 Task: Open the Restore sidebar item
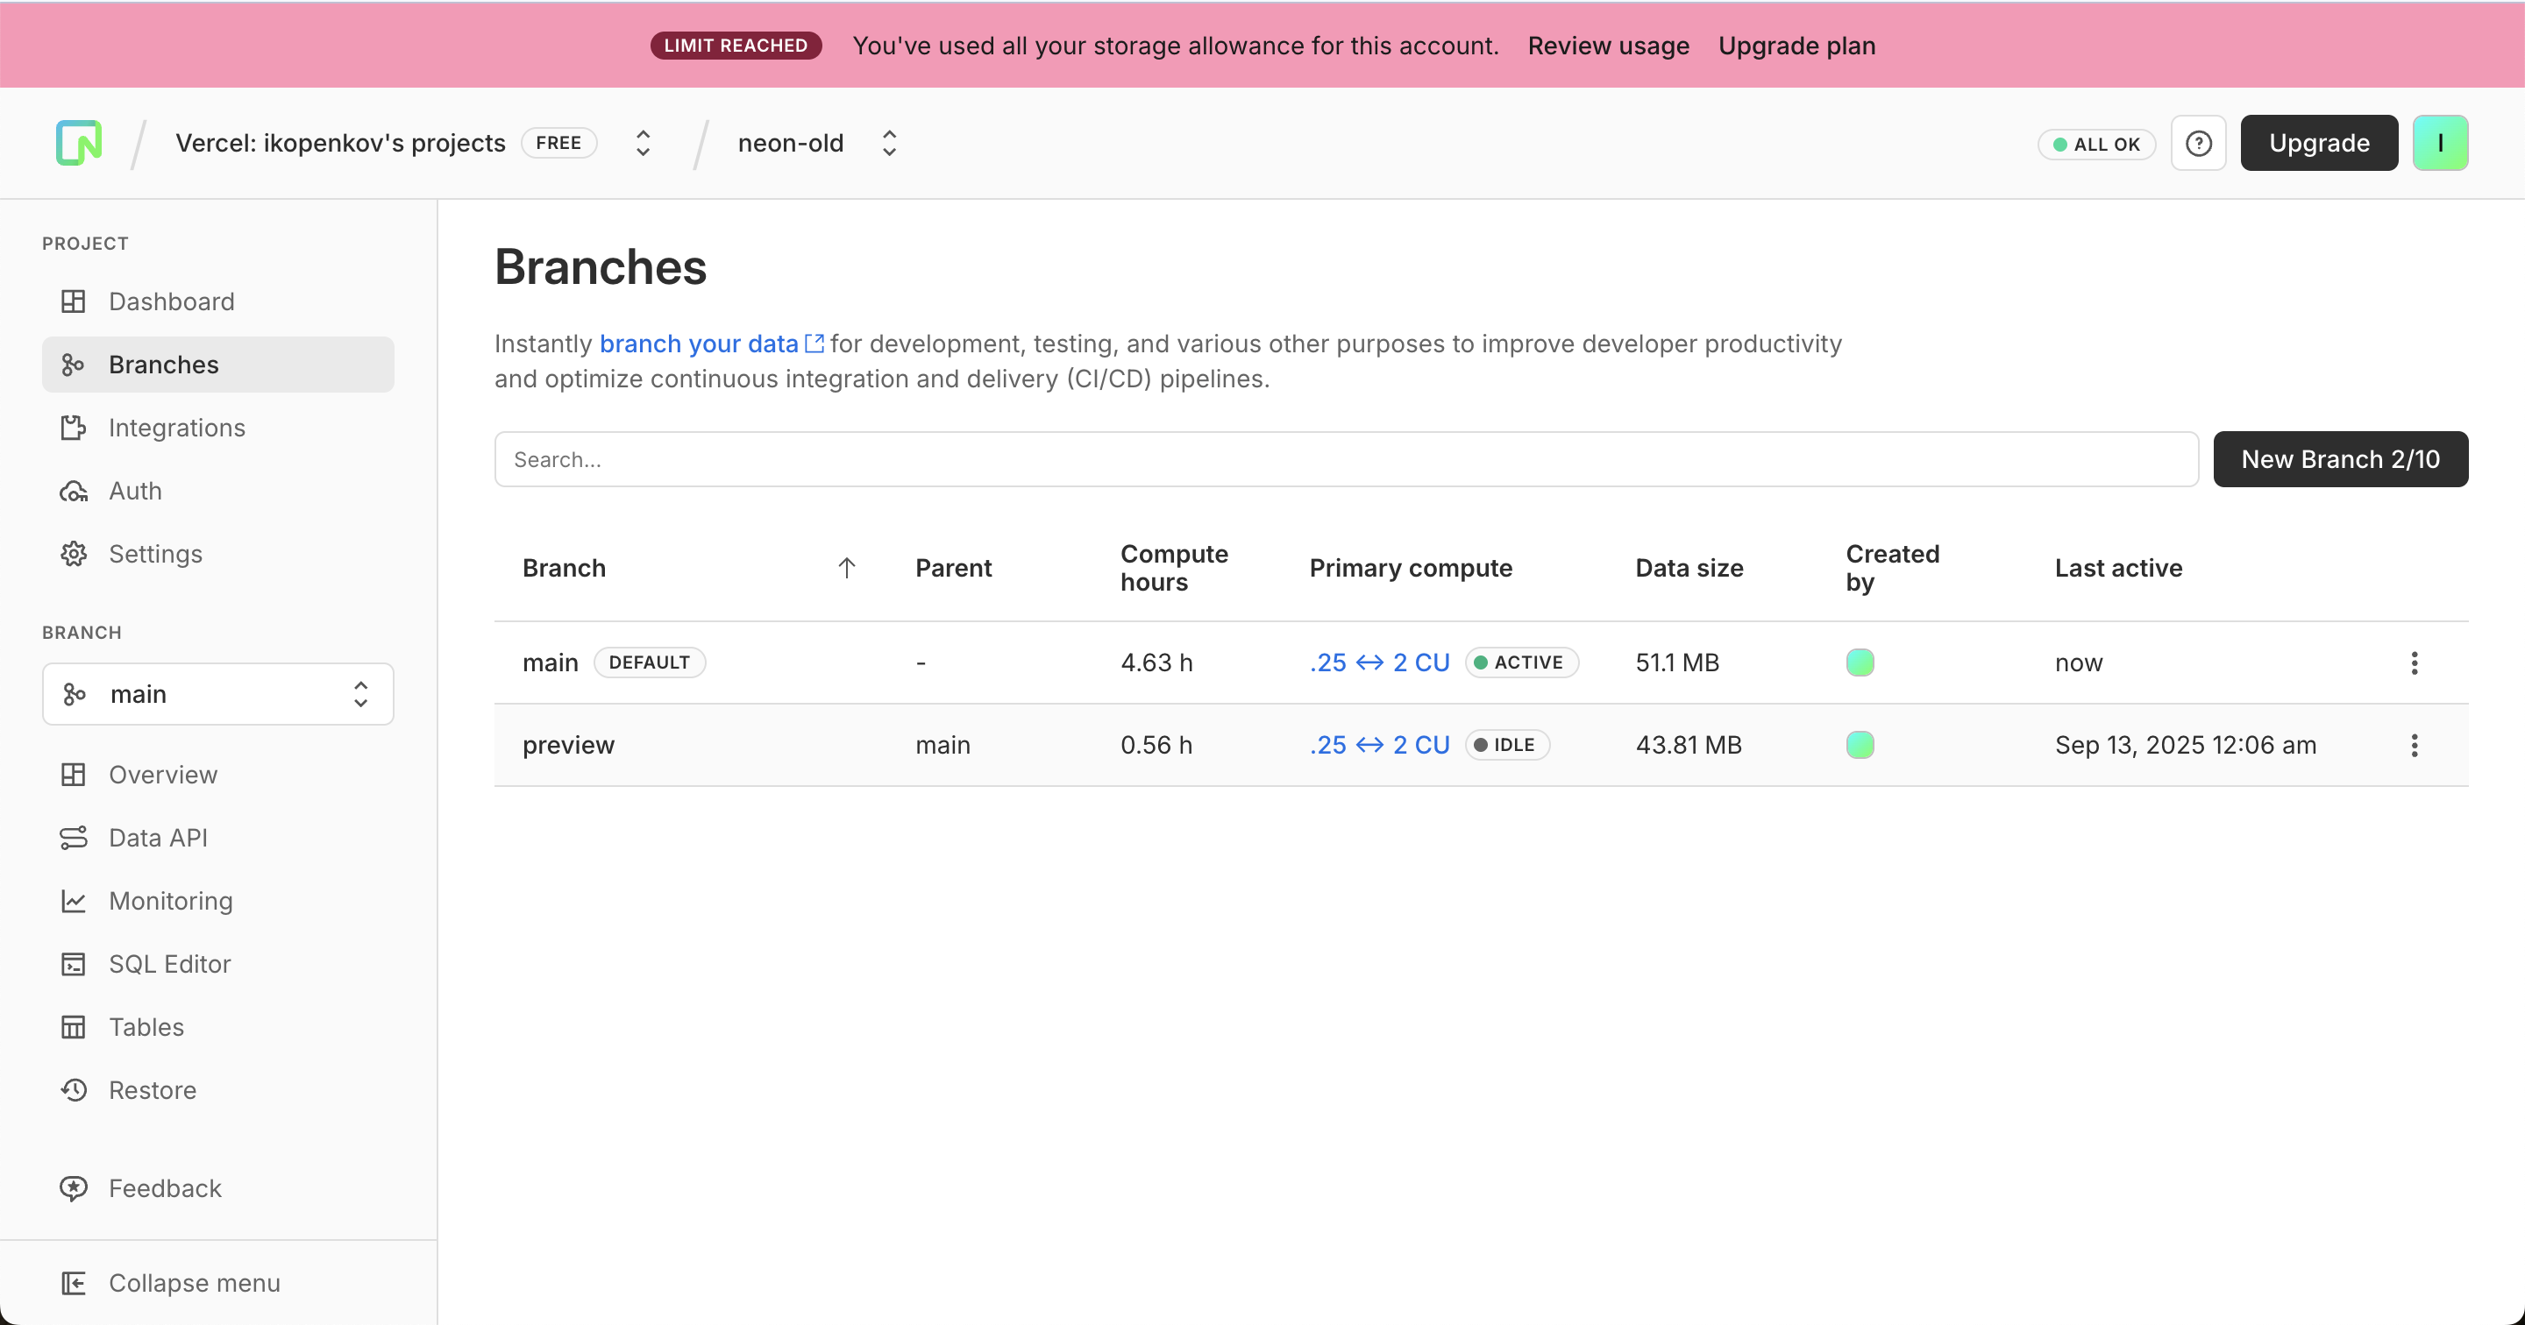(152, 1090)
